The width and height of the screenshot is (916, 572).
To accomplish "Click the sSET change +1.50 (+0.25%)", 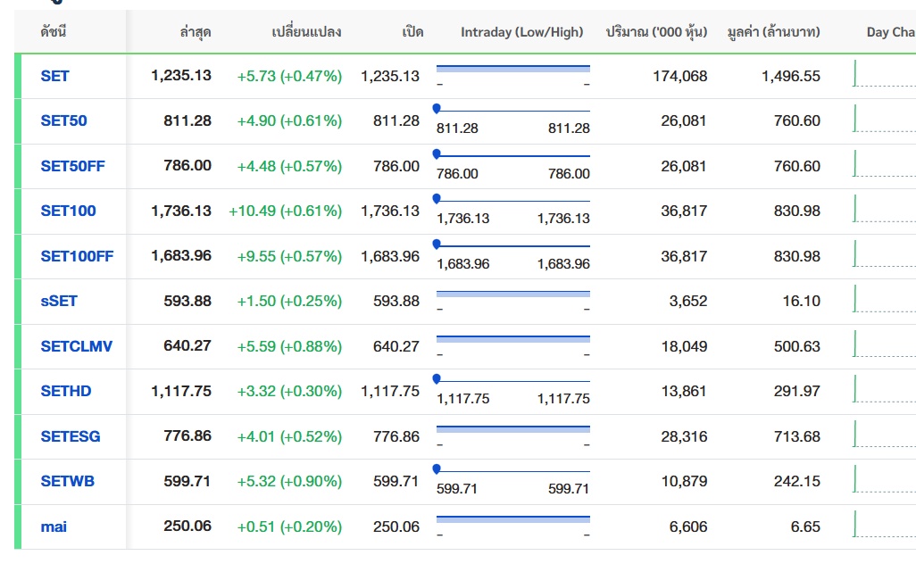I will pos(289,302).
